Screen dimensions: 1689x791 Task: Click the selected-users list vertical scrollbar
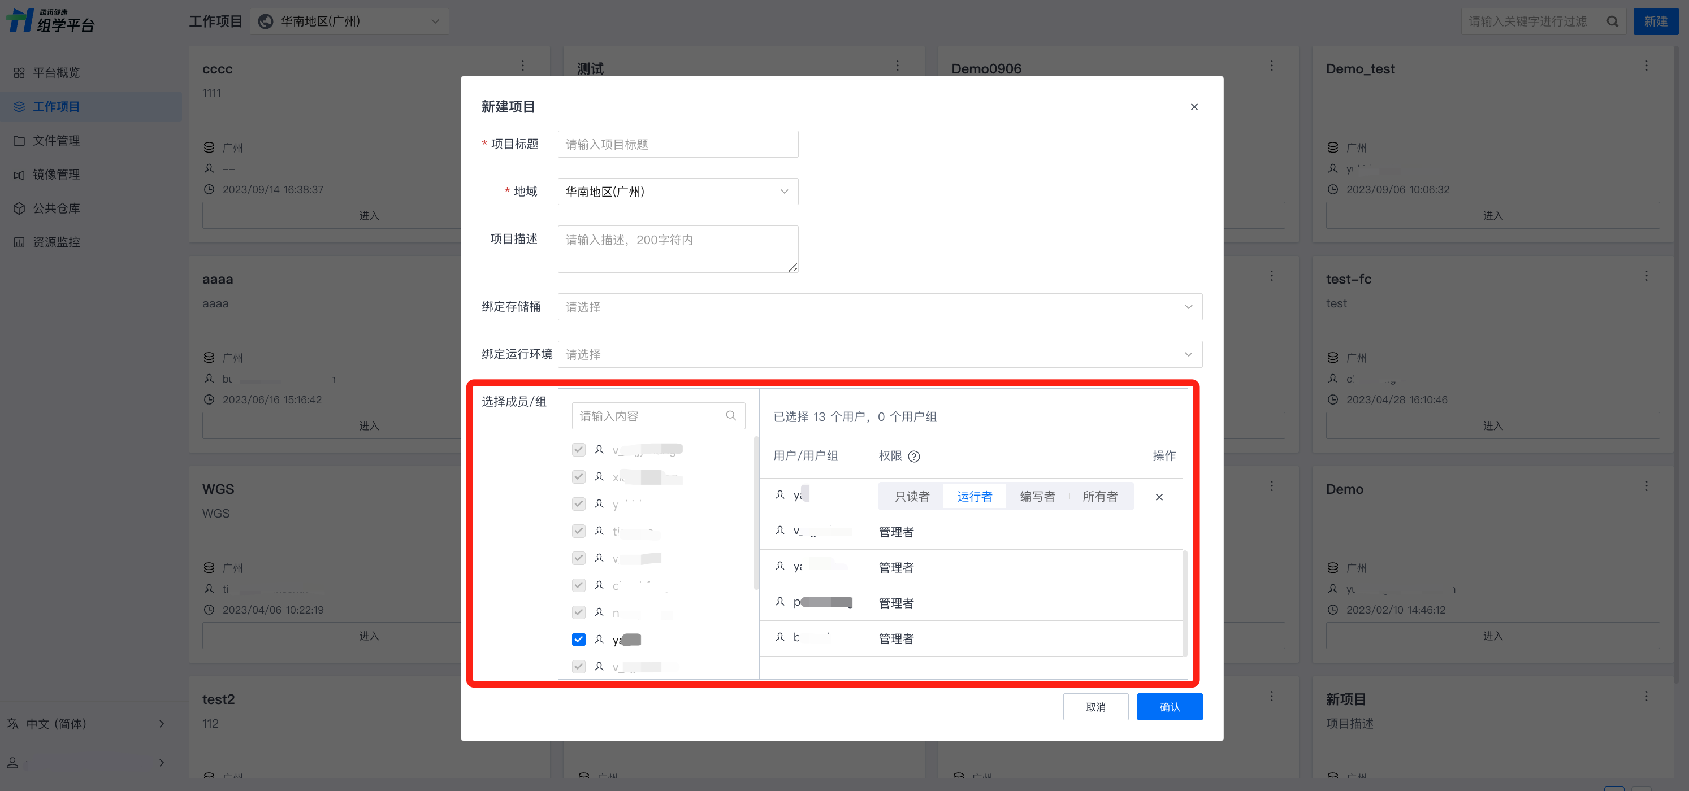(1184, 602)
